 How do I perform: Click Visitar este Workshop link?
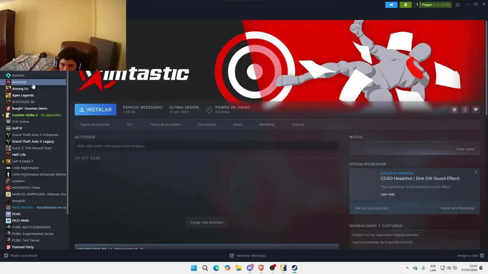(457, 208)
